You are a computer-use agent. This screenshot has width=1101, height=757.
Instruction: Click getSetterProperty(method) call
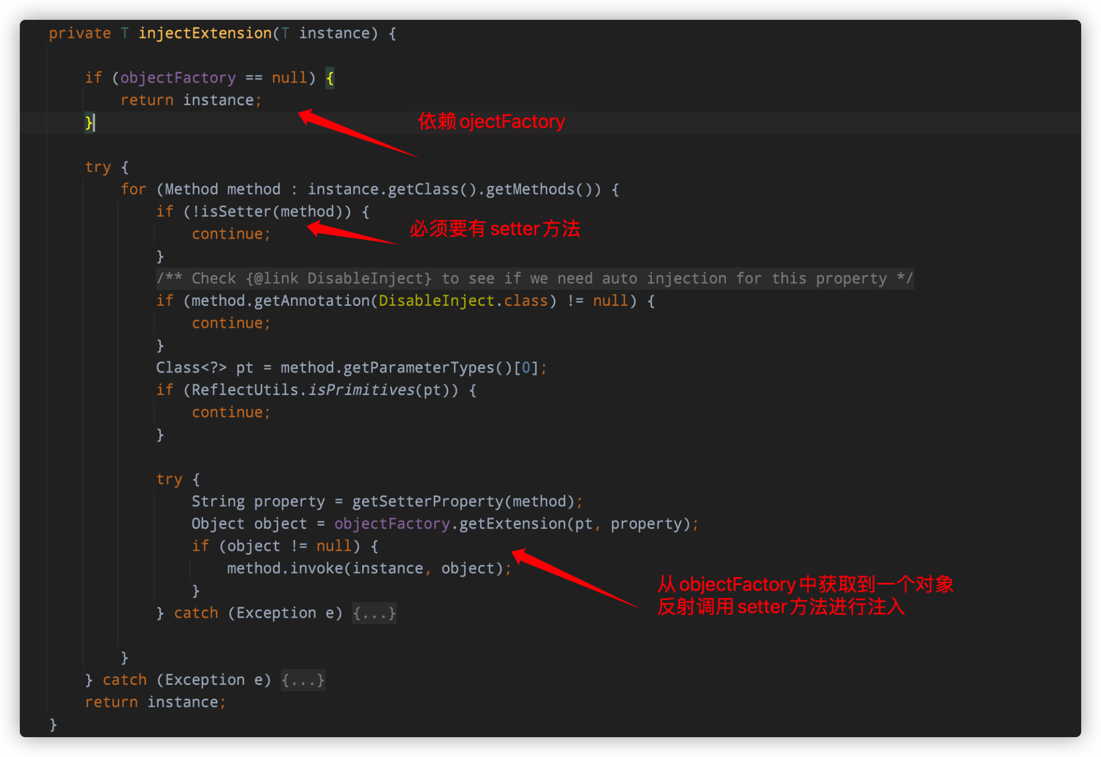coord(463,501)
